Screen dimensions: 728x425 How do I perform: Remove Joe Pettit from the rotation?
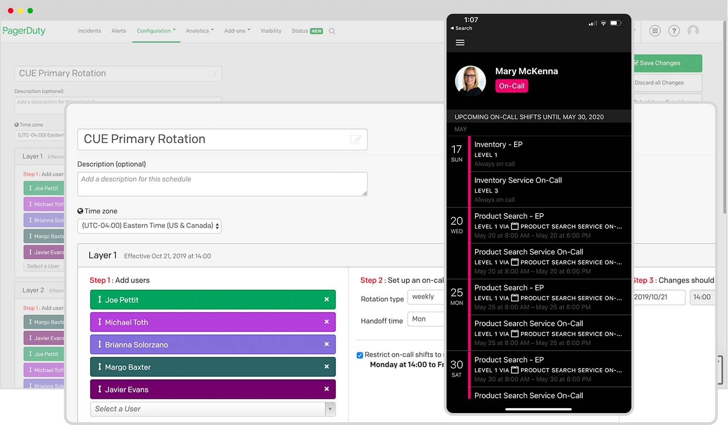coord(327,300)
